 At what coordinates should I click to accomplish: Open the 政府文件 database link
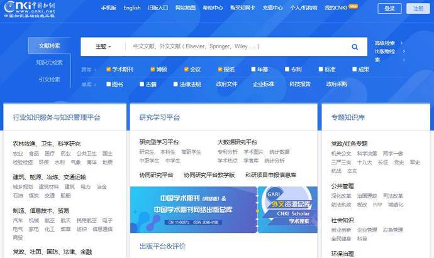(x=226, y=84)
